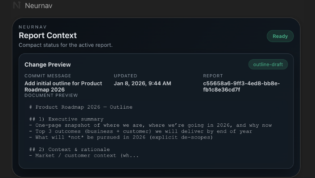Select the Report Context heading

(x=48, y=36)
